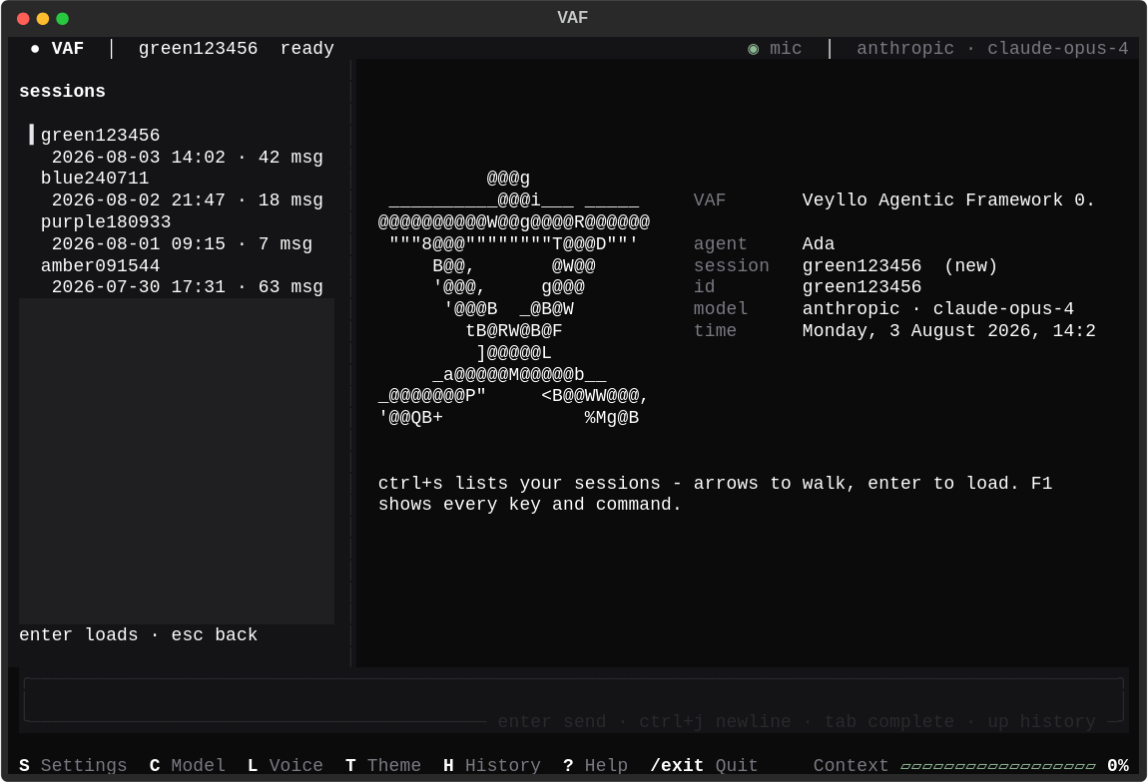Open Theme option in bottom bar
Image resolution: width=1148 pixels, height=782 pixels.
pyautogui.click(x=383, y=765)
